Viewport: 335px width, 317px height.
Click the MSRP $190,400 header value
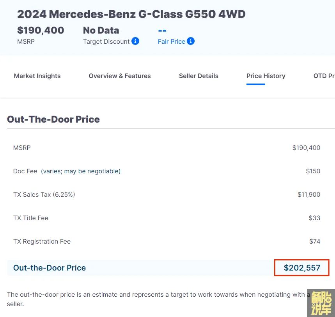click(41, 30)
